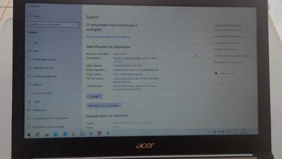Viewport: 282px width, 159px height.
Task: Click the search magnifier in Localizar field
Action: tap(77, 25)
